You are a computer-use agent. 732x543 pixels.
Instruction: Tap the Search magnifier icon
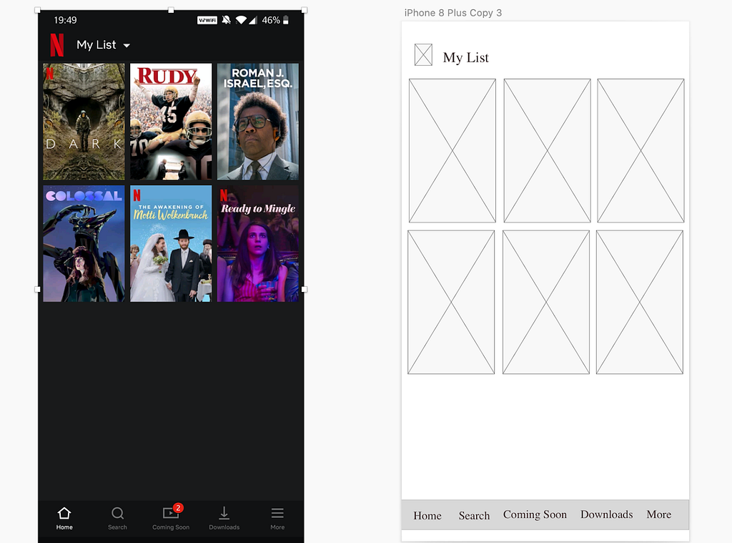coord(118,513)
